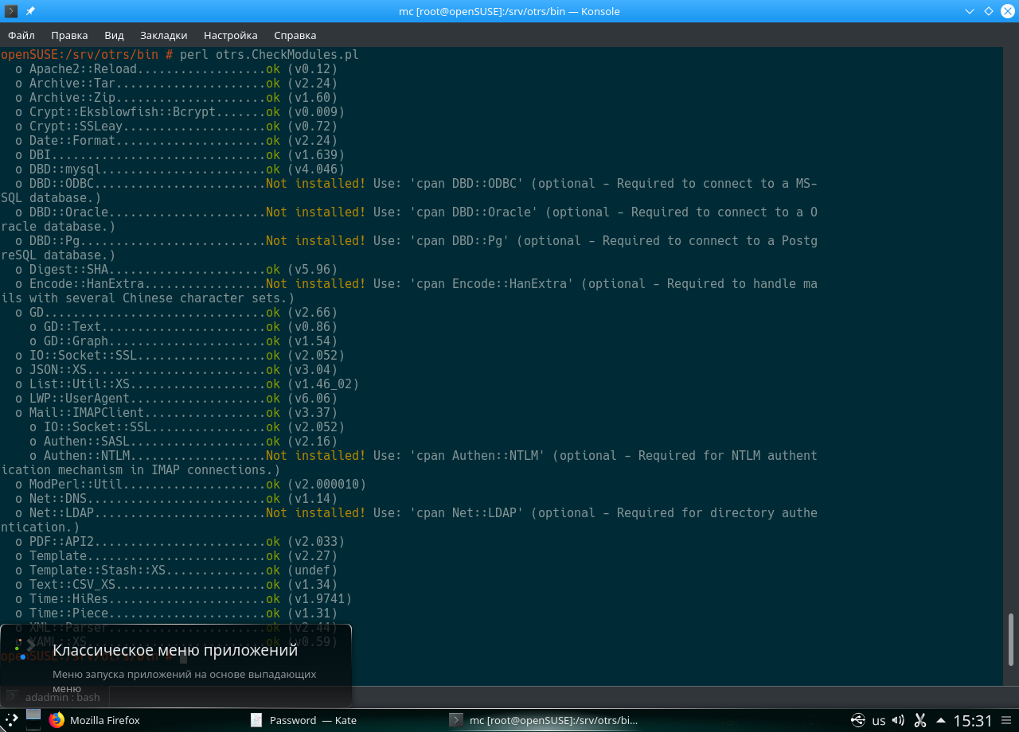The height and width of the screenshot is (732, 1019).
Task: Click the 'Digest::SHA' line
Action: coord(177,270)
